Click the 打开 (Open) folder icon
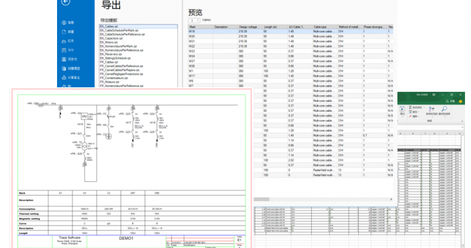The width and height of the screenshot is (471, 248). click(64, 41)
